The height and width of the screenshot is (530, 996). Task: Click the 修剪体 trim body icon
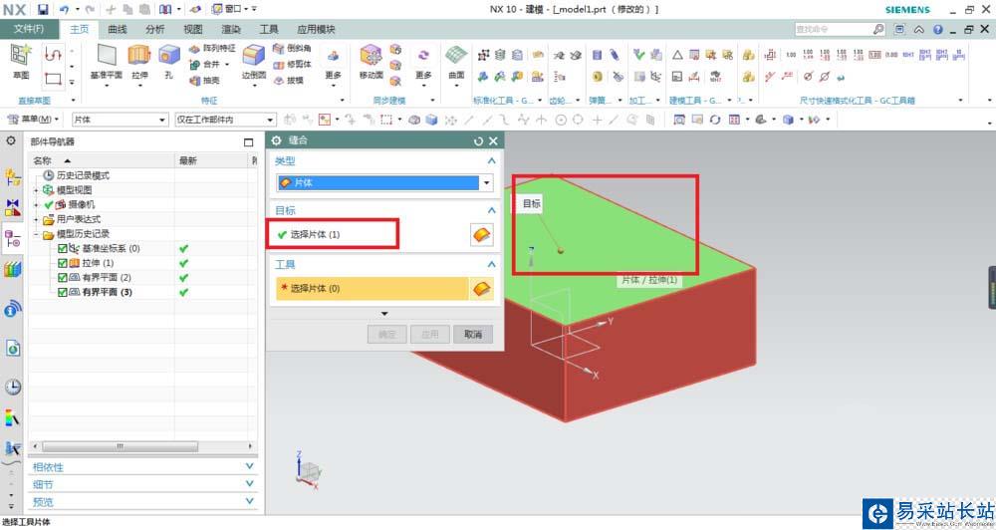click(278, 64)
